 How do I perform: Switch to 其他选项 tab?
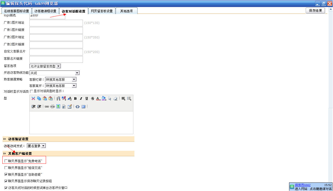point(126,11)
